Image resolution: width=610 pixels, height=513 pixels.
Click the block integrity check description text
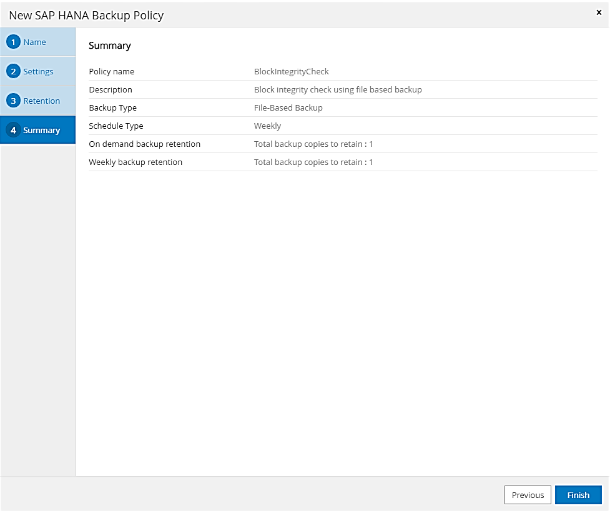click(x=337, y=89)
